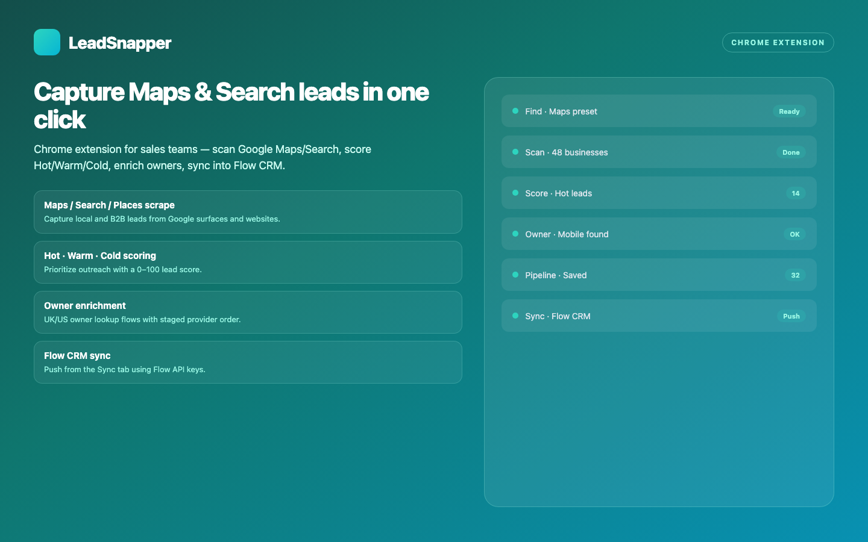Open the Hot · Warm · Cold scoring card
Screen dimensions: 868x542
(x=248, y=263)
